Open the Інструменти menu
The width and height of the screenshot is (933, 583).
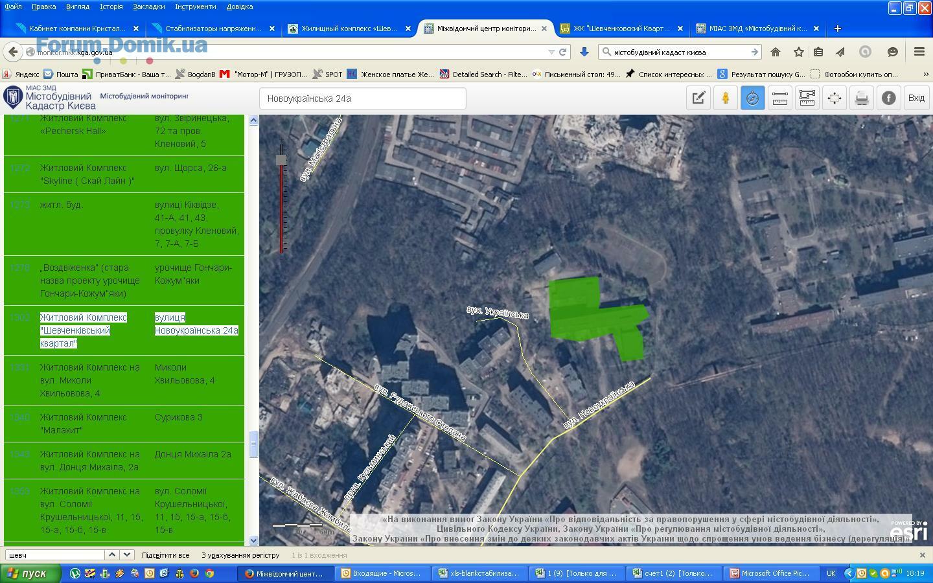click(195, 6)
